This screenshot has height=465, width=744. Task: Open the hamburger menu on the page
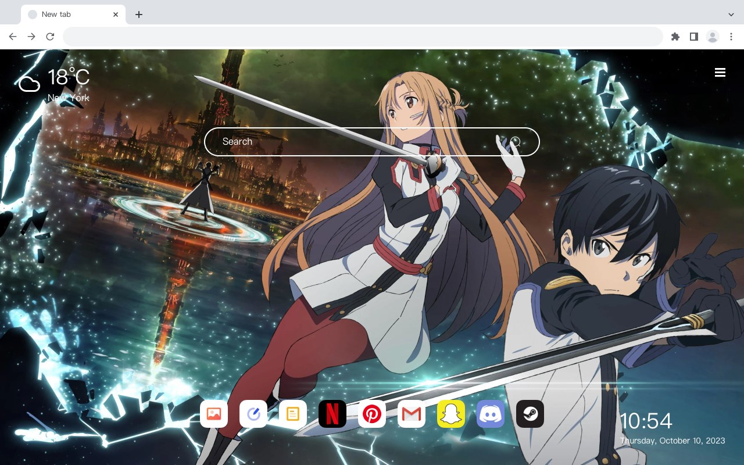[720, 73]
